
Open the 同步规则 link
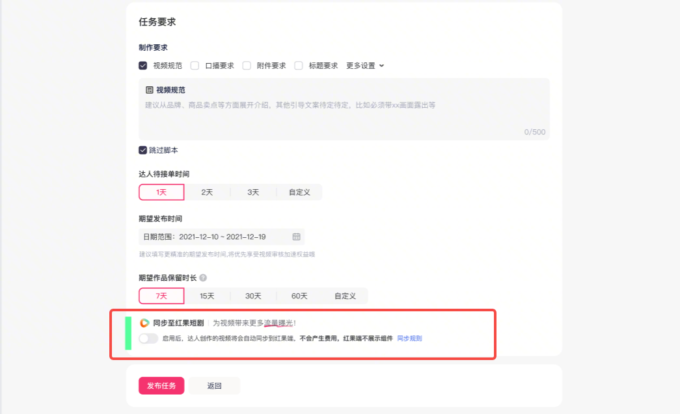(409, 339)
